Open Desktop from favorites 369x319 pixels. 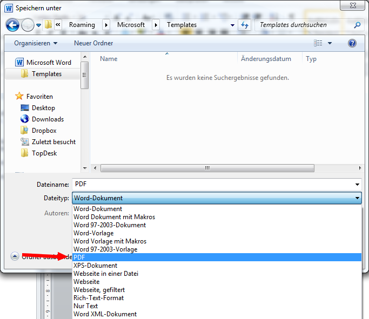43,108
